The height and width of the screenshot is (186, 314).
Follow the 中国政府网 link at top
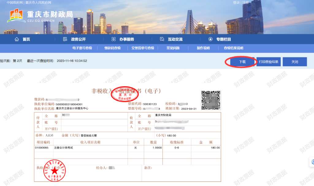[x=15, y=2]
